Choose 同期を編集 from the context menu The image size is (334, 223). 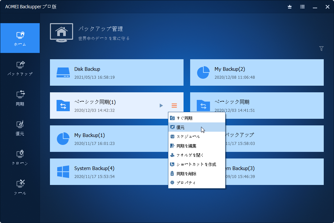point(197,146)
